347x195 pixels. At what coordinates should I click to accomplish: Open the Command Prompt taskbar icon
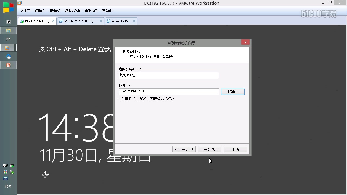tap(8, 22)
